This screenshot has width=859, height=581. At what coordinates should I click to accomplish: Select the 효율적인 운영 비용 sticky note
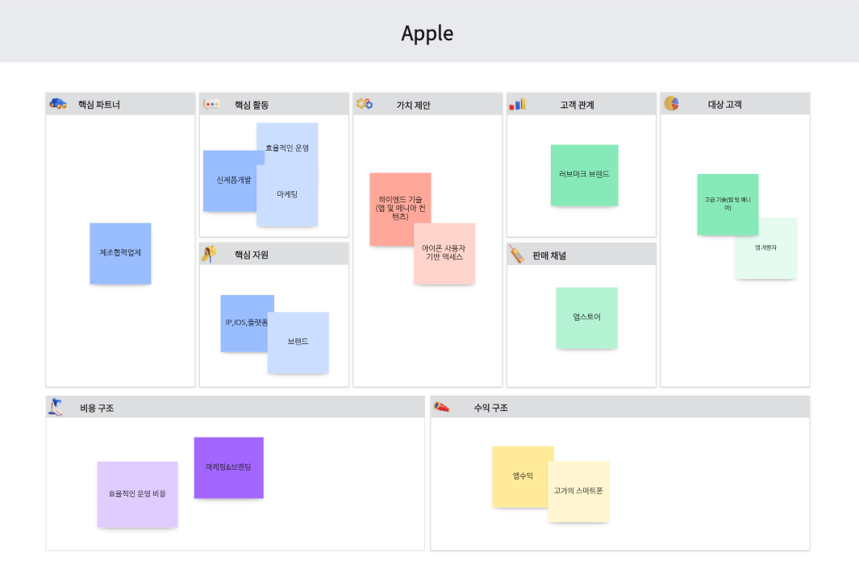(137, 494)
